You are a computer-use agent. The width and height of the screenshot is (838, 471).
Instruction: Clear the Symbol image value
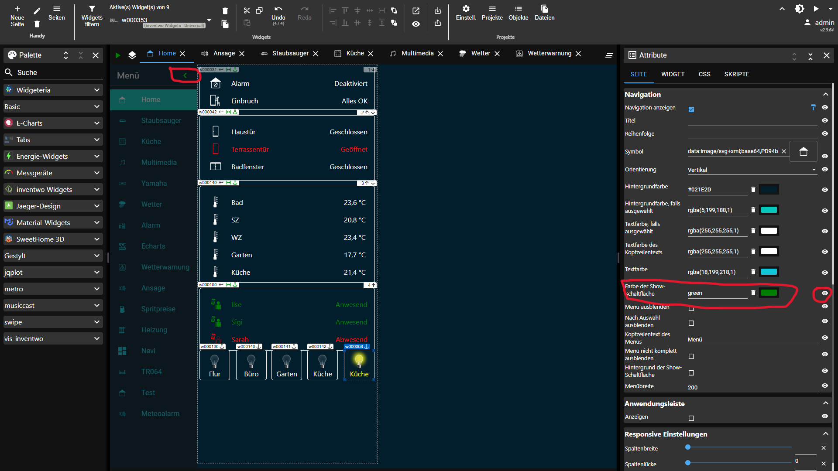tap(784, 151)
